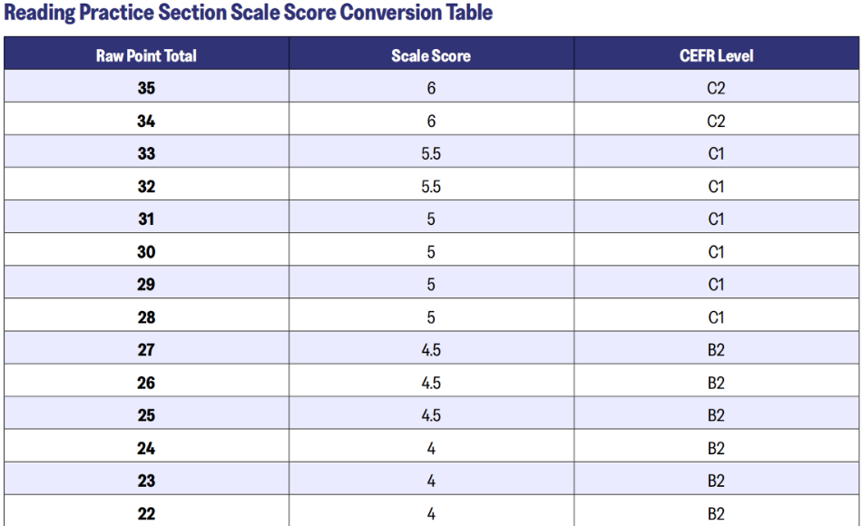
Task: Select the CEFR level in the 23 row
Action: pyautogui.click(x=716, y=480)
